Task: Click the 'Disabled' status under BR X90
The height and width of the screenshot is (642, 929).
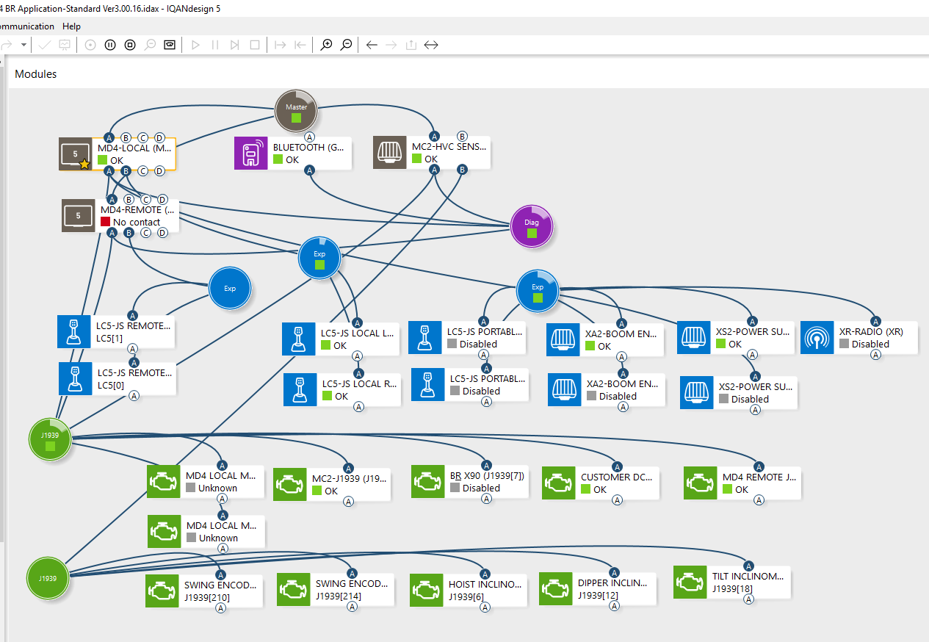Action: coord(481,488)
